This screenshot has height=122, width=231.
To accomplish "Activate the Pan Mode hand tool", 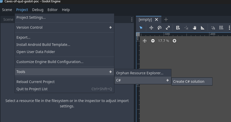I will [195, 28].
